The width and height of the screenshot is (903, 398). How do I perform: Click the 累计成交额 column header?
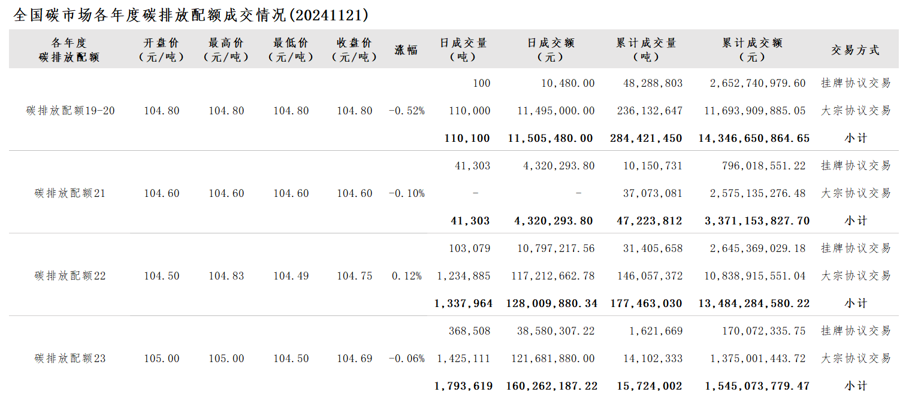[x=752, y=50]
